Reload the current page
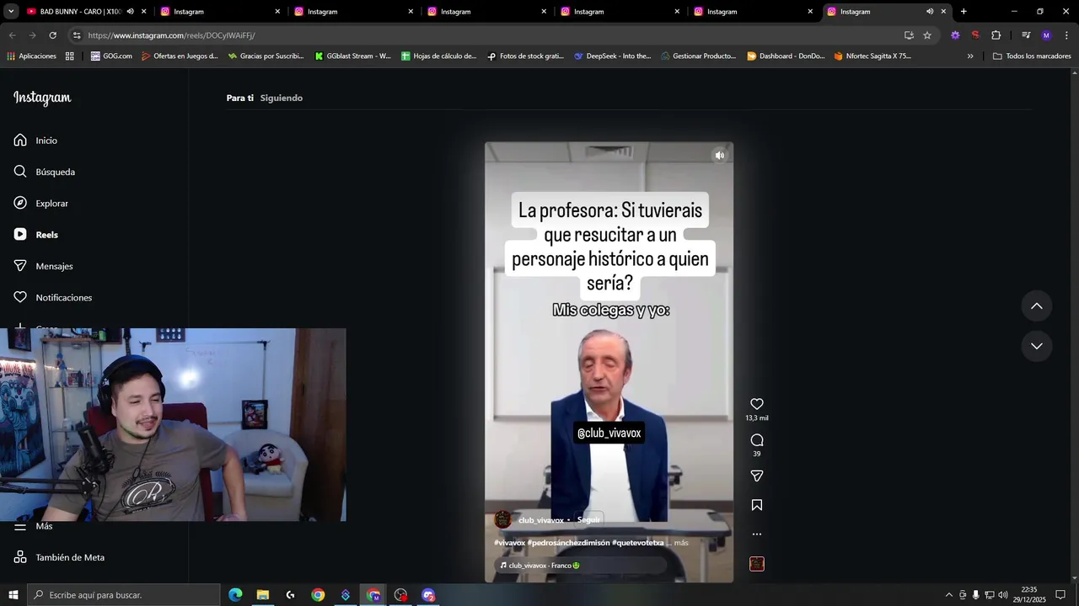 (52, 35)
